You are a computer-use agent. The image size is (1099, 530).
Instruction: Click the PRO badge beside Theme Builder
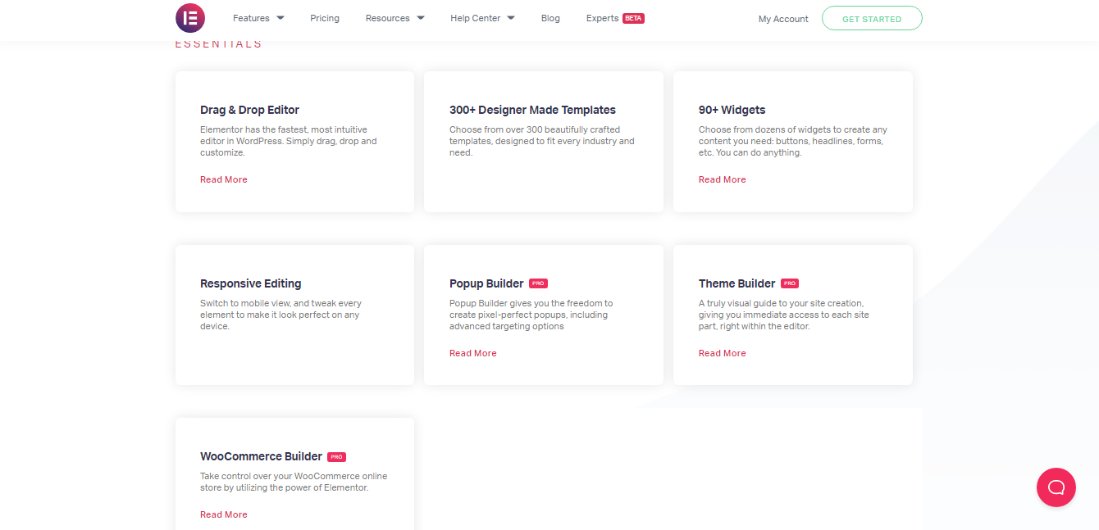(789, 283)
